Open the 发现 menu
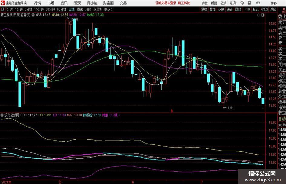The height and width of the screenshot is (184, 286). [77, 3]
